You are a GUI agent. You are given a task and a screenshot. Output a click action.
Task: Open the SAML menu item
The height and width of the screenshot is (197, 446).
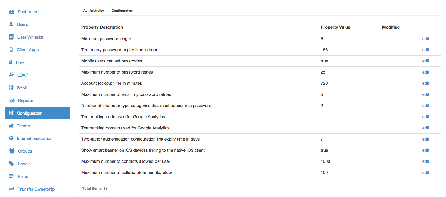(23, 88)
